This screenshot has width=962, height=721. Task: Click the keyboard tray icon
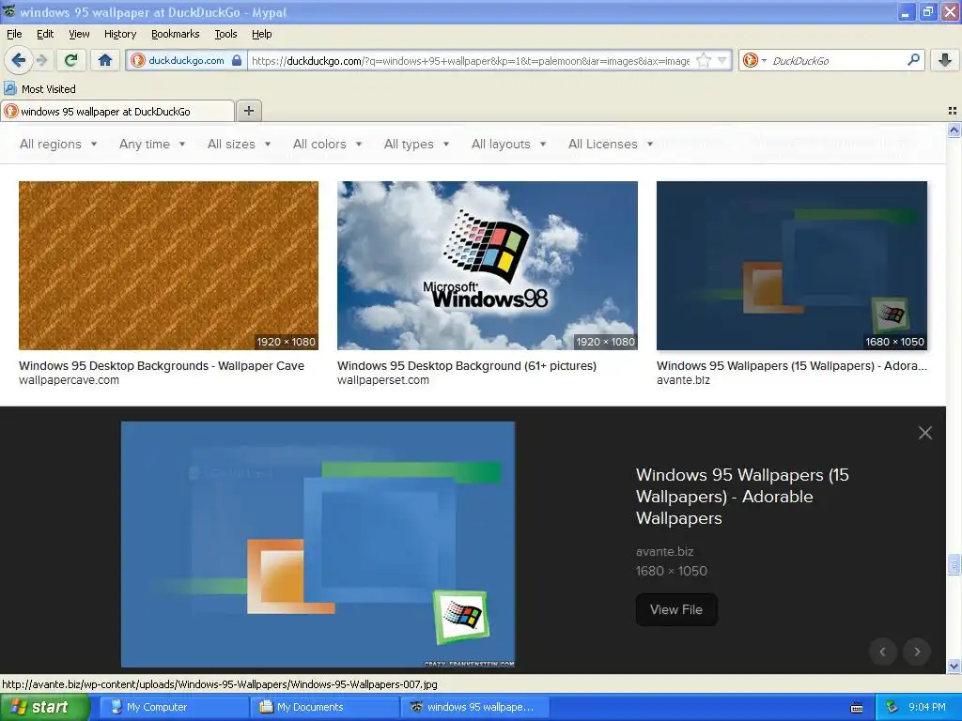857,708
